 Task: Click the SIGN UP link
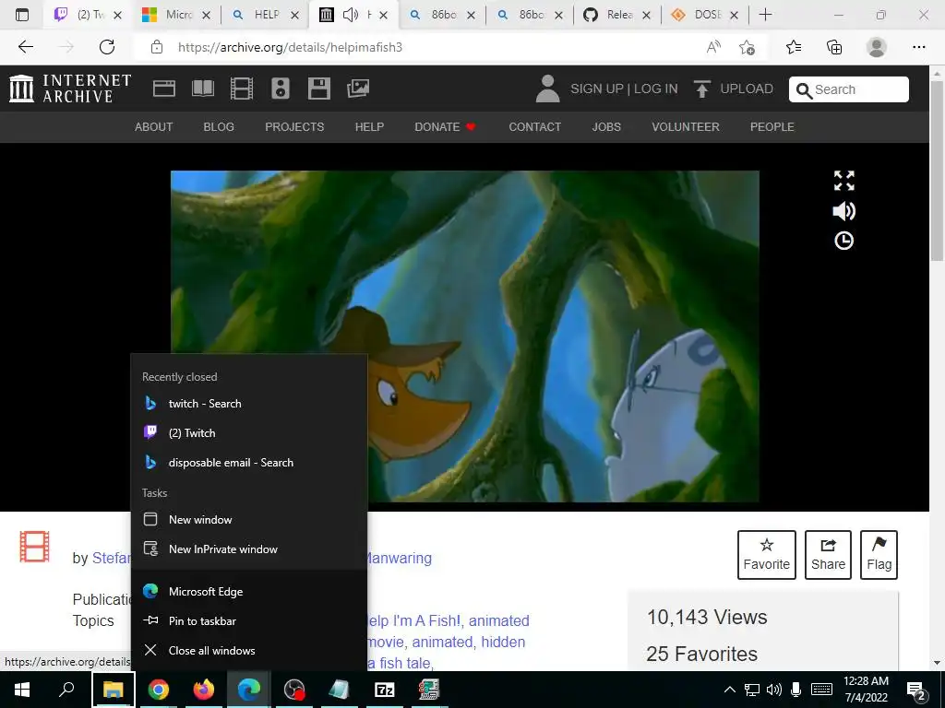tap(597, 89)
